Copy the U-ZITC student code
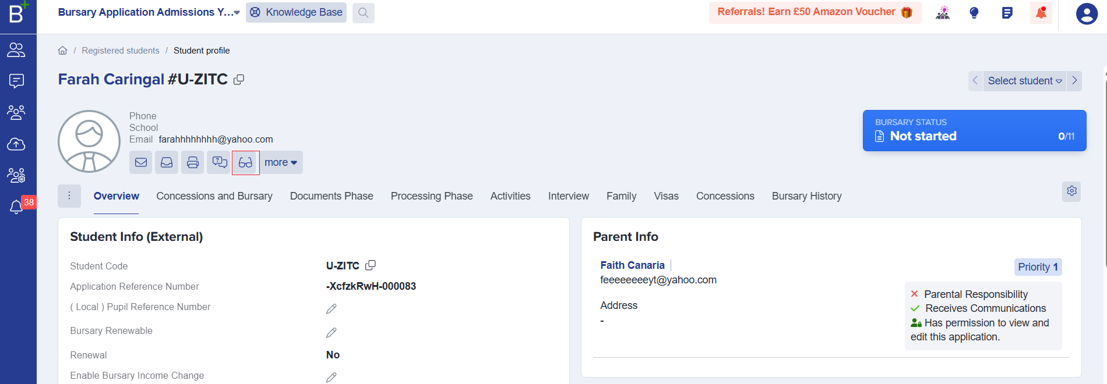 coord(371,265)
